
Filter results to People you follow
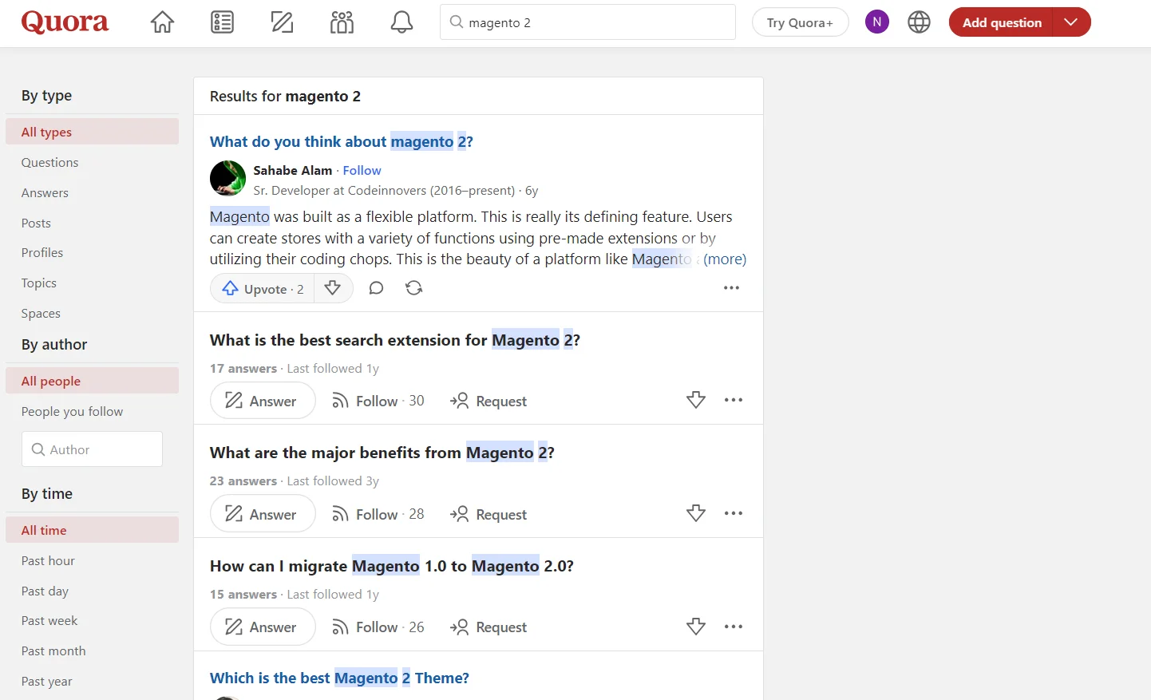point(72,412)
